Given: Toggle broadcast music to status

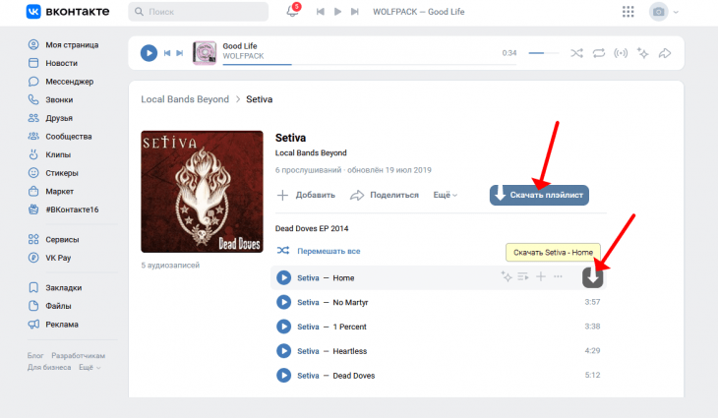Looking at the screenshot, I should 621,53.
